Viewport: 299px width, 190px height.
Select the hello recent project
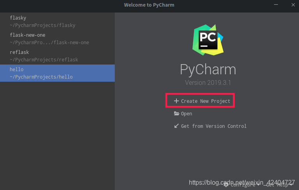coord(57,73)
